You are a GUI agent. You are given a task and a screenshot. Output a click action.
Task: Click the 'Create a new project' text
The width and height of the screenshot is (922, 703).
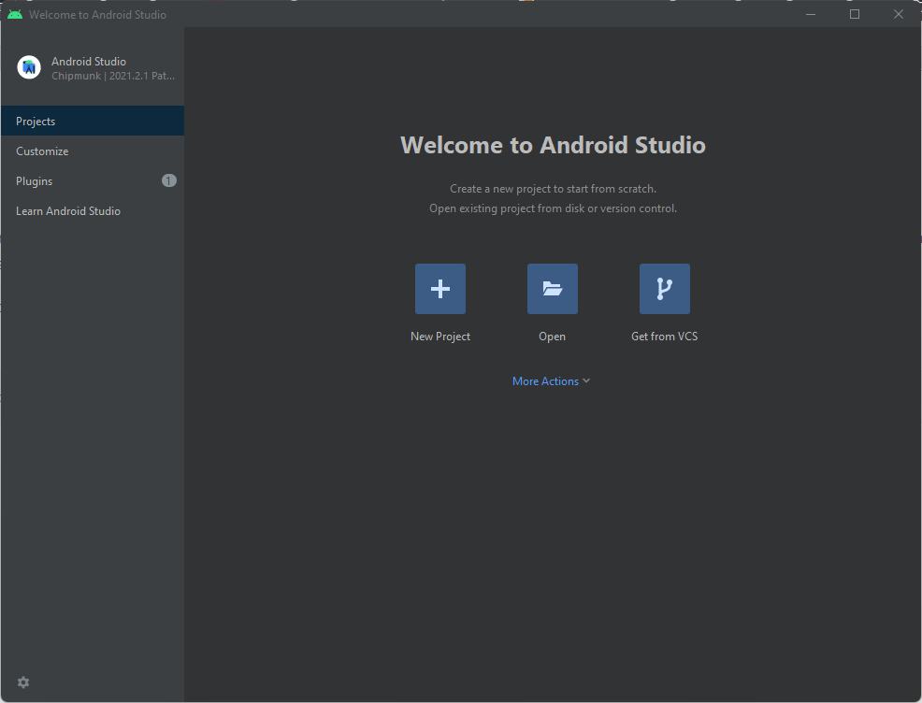tap(553, 189)
